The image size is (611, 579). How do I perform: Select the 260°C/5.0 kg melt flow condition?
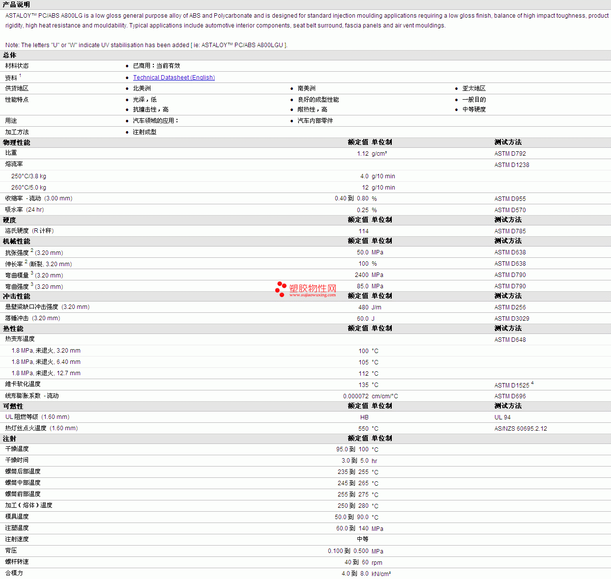point(29,188)
